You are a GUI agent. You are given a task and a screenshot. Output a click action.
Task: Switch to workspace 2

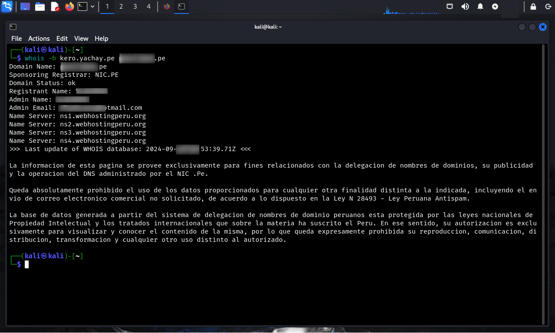click(121, 7)
